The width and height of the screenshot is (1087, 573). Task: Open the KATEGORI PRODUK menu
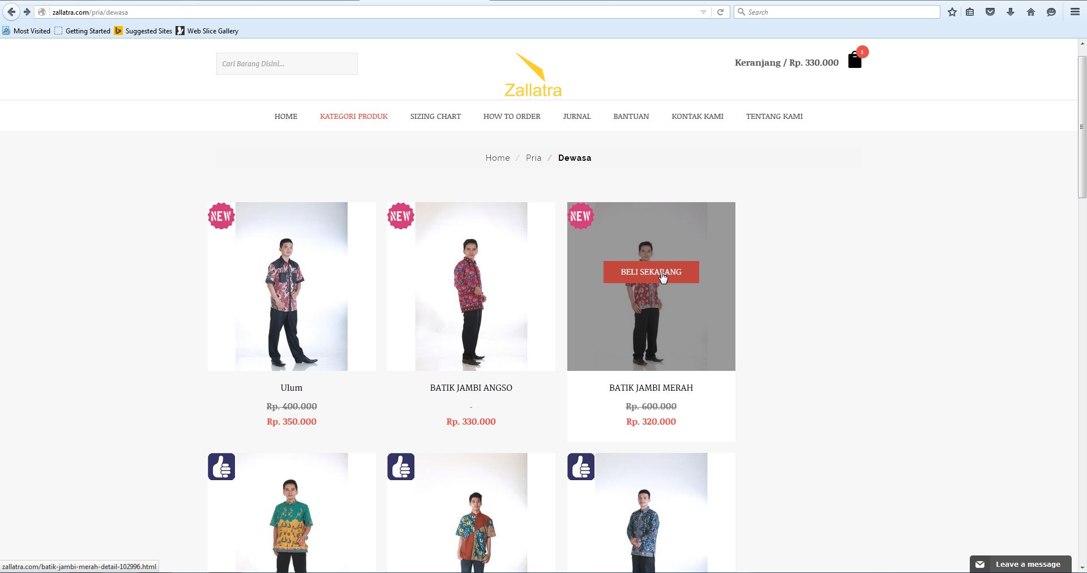[x=354, y=116]
